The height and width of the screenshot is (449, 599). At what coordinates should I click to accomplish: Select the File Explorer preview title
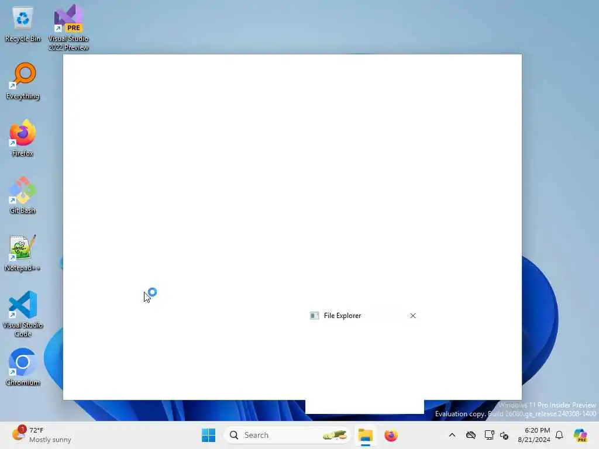(x=342, y=316)
